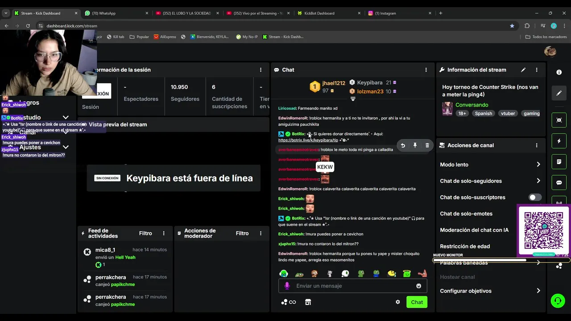Click the lightning bolt icon in right sidebar

(559, 141)
